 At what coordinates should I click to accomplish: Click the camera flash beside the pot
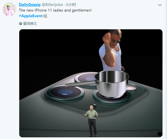click(x=132, y=88)
